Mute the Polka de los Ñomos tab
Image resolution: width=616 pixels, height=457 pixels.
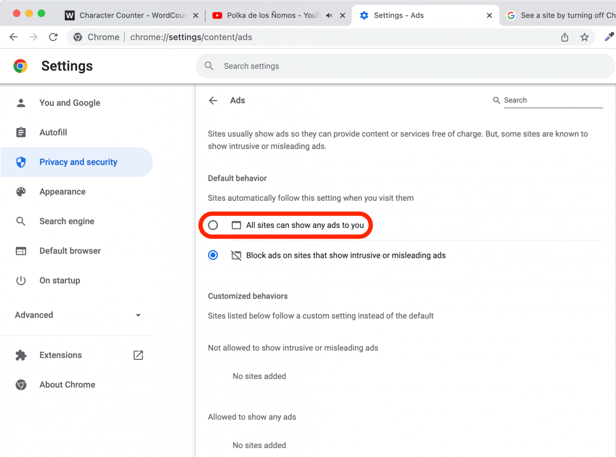[x=329, y=15]
